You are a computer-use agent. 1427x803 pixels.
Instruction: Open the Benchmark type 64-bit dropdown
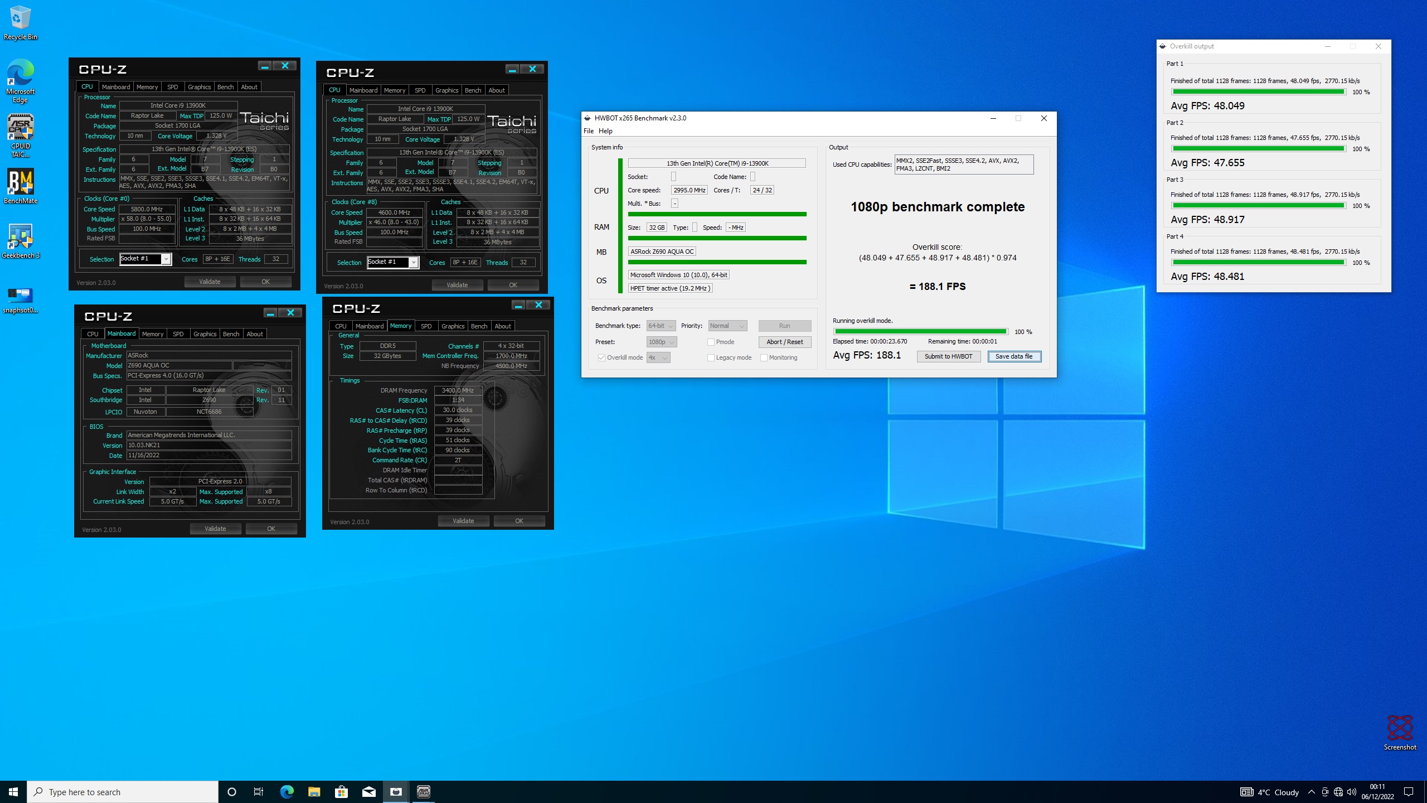[661, 326]
